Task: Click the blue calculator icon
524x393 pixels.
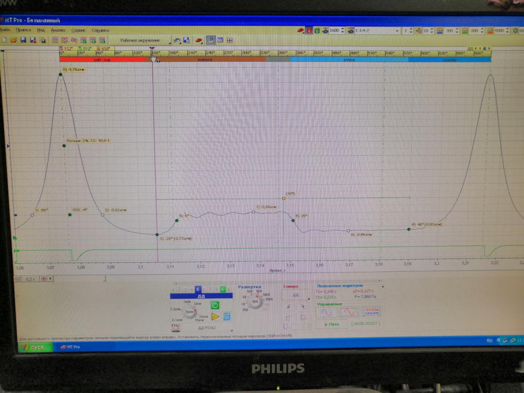Action: [x=227, y=317]
